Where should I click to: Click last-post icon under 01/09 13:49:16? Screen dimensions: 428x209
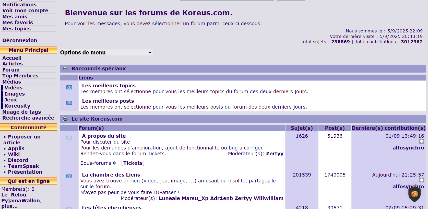(x=421, y=141)
